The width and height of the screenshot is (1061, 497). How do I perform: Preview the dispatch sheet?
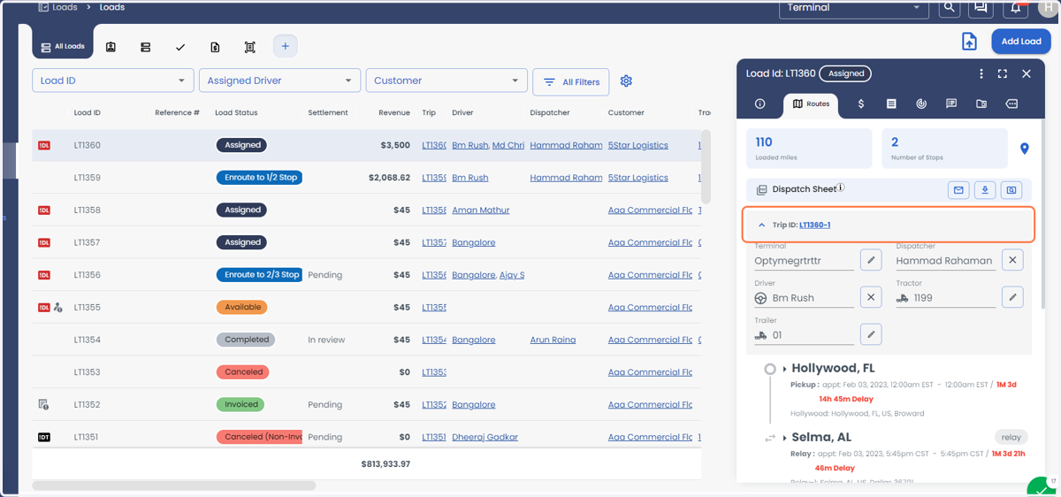point(1011,190)
